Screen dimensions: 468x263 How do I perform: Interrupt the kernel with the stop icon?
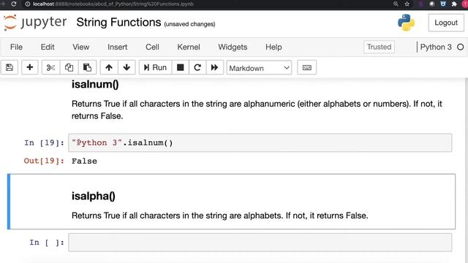click(x=181, y=67)
